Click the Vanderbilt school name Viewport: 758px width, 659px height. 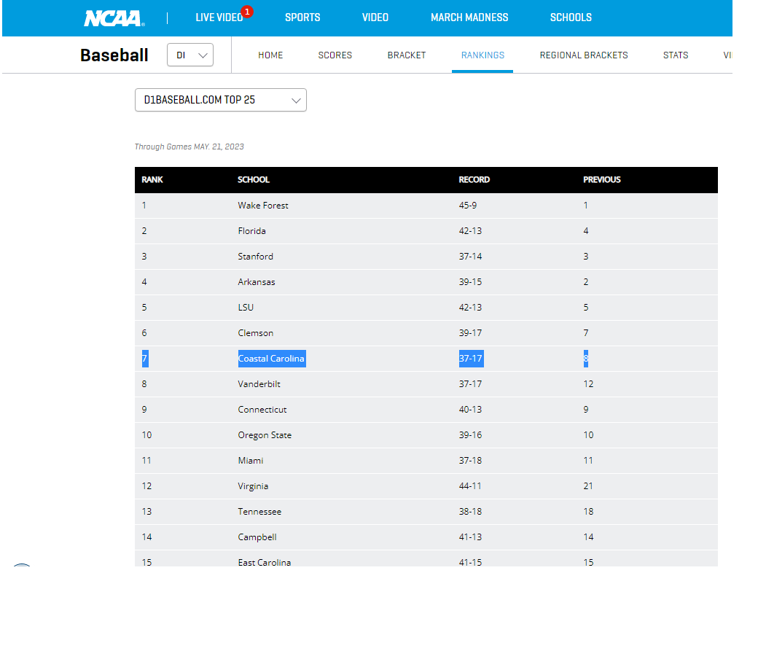[x=259, y=384]
